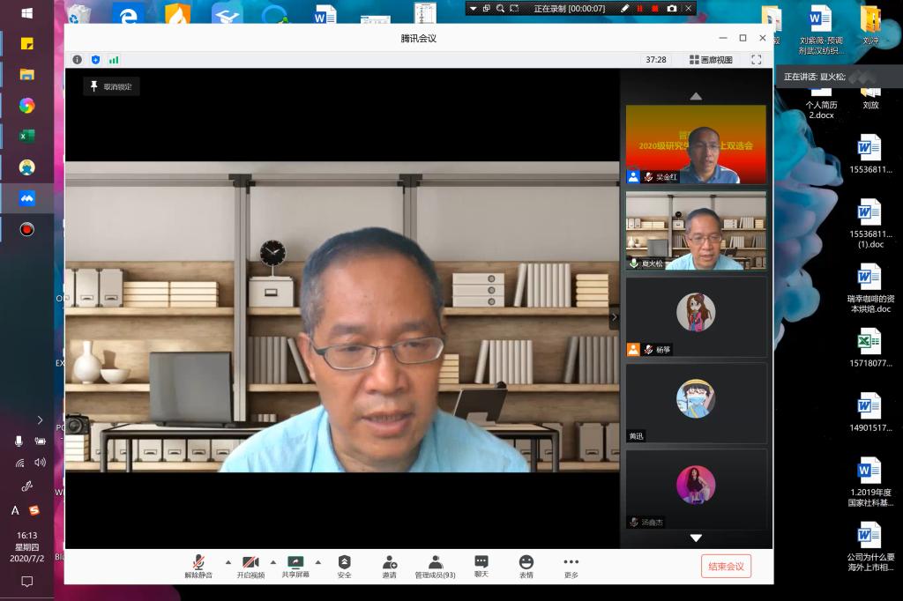The height and width of the screenshot is (601, 903).
Task: Enter full screen with the expand icon
Action: [x=756, y=60]
